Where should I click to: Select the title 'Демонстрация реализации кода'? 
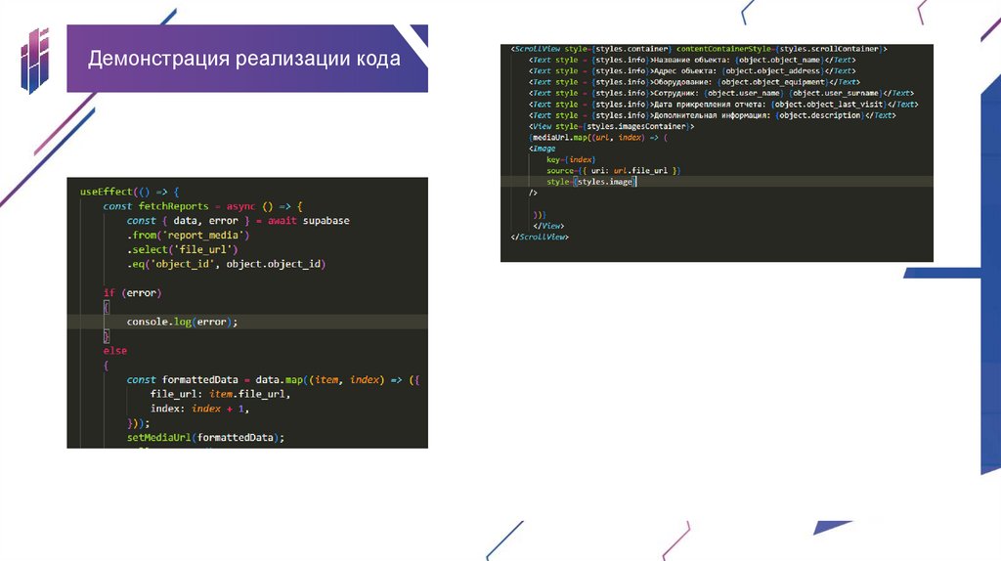(x=243, y=59)
